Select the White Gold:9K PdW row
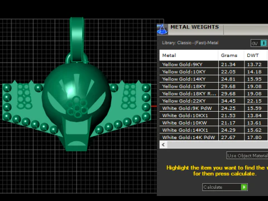268x201 pixels. 214,108
